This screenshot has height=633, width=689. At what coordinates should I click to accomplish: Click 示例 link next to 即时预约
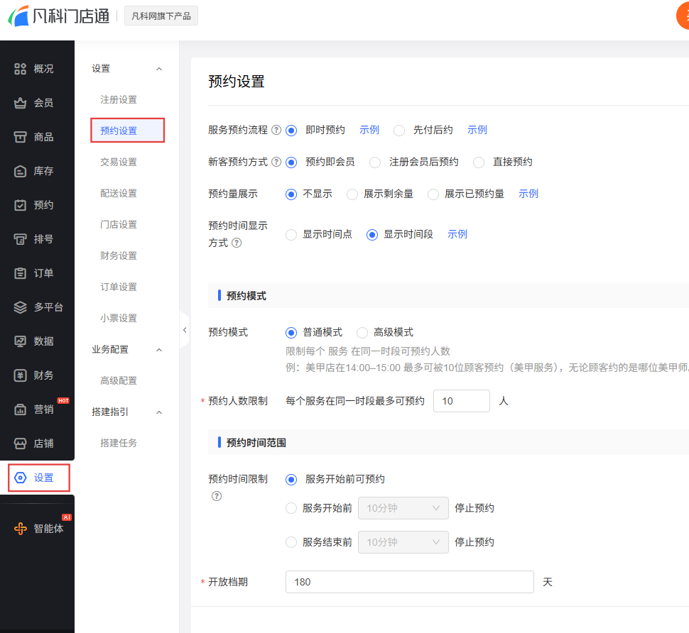pos(369,130)
